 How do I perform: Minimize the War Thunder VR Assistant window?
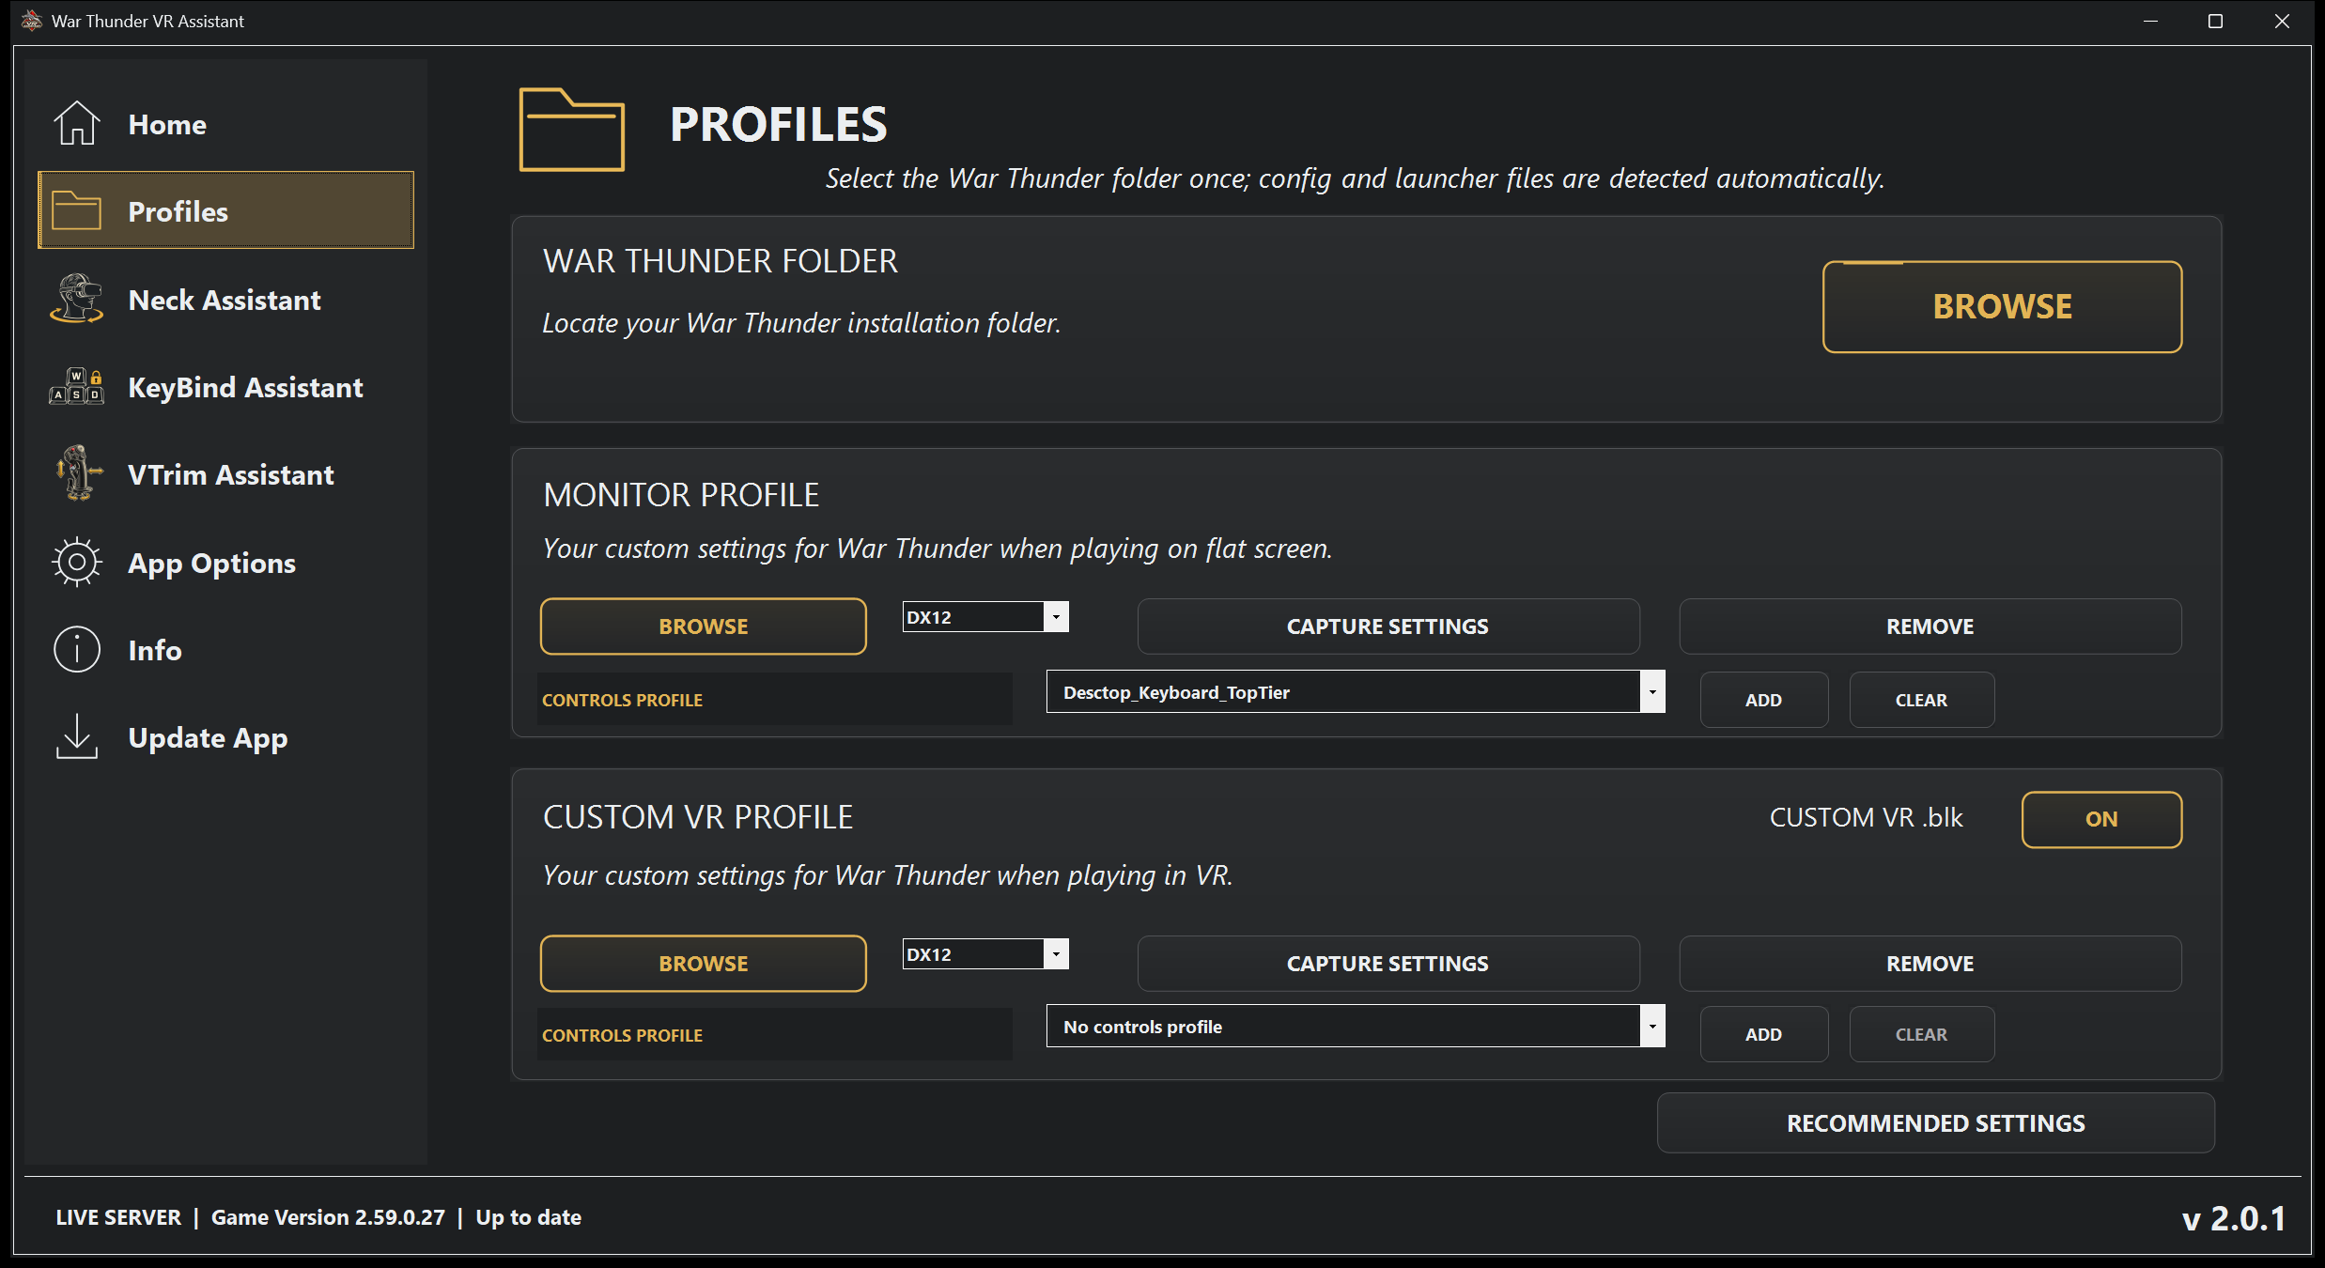click(2150, 21)
